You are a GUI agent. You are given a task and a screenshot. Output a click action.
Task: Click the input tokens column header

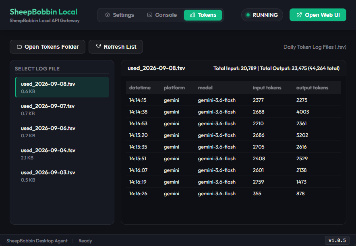pos(267,88)
